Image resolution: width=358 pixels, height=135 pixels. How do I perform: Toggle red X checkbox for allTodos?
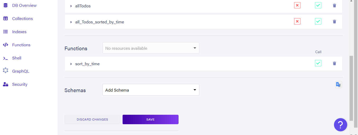297,5
